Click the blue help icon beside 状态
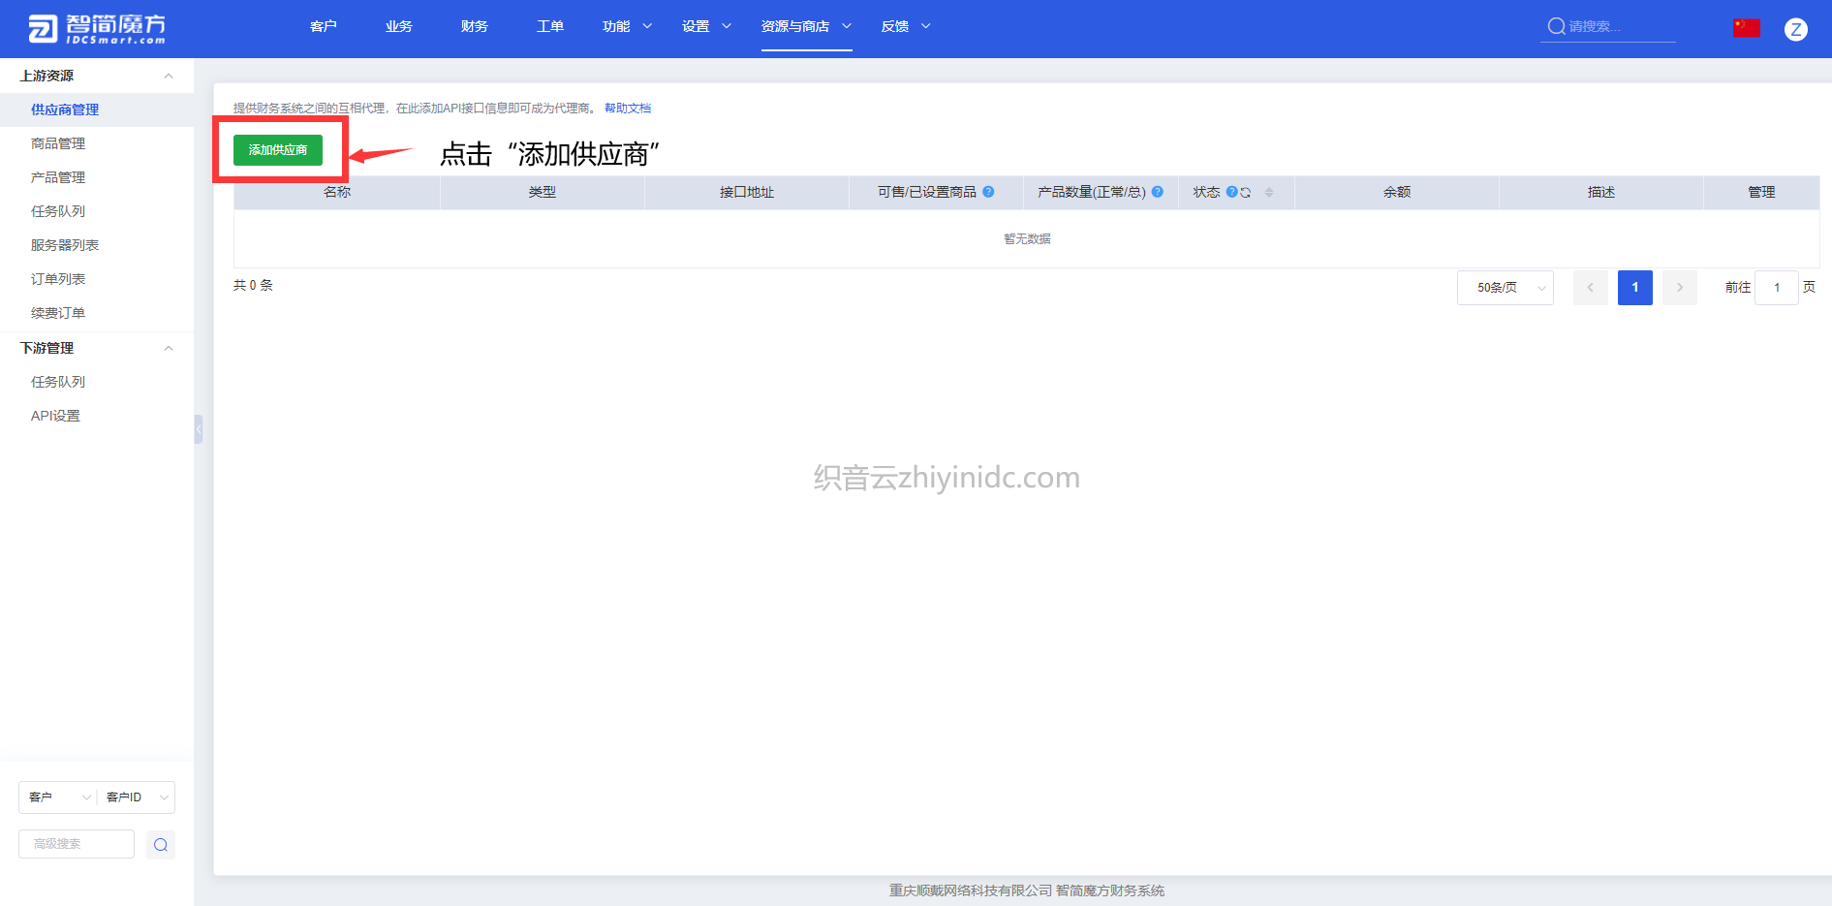 click(x=1231, y=192)
